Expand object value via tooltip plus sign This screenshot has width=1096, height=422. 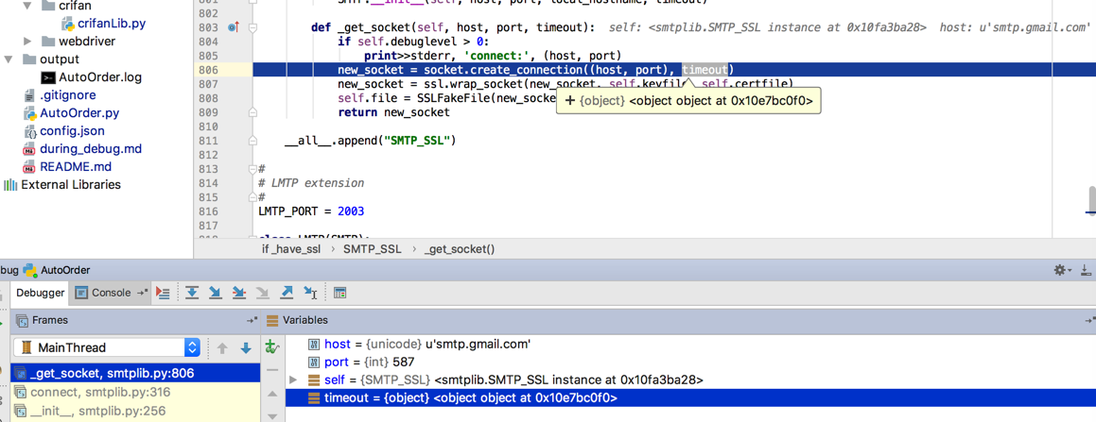569,100
